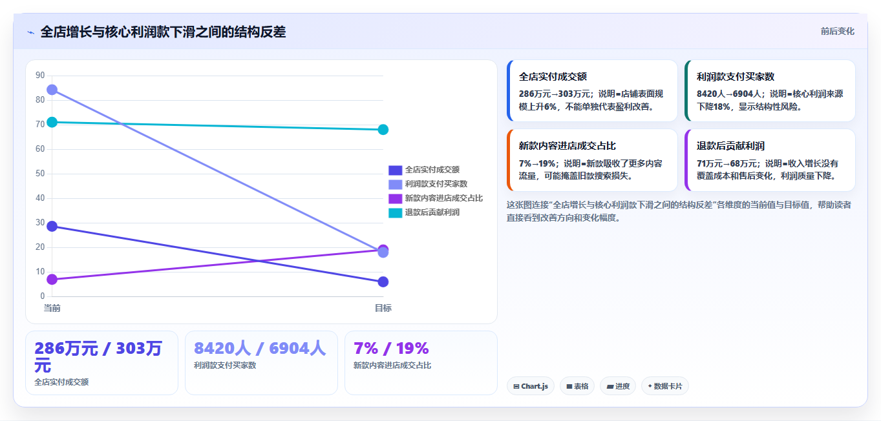Click the description text 286万元→303万元
This screenshot has width=881, height=421.
pyautogui.click(x=554, y=94)
